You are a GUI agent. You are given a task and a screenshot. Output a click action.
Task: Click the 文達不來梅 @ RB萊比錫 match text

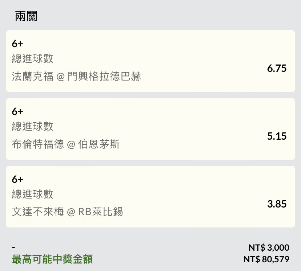coord(67,212)
